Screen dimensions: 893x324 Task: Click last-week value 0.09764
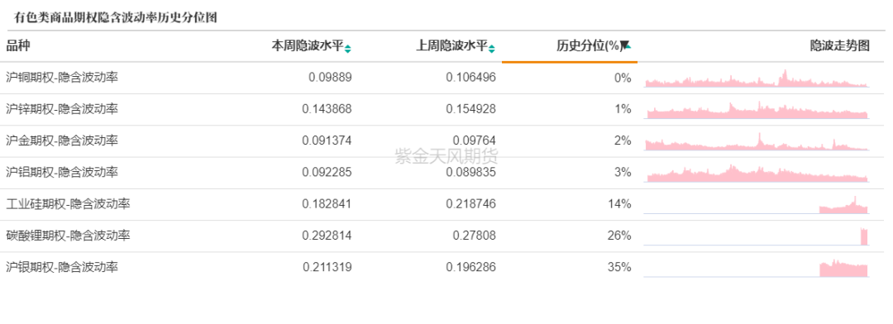[475, 141]
